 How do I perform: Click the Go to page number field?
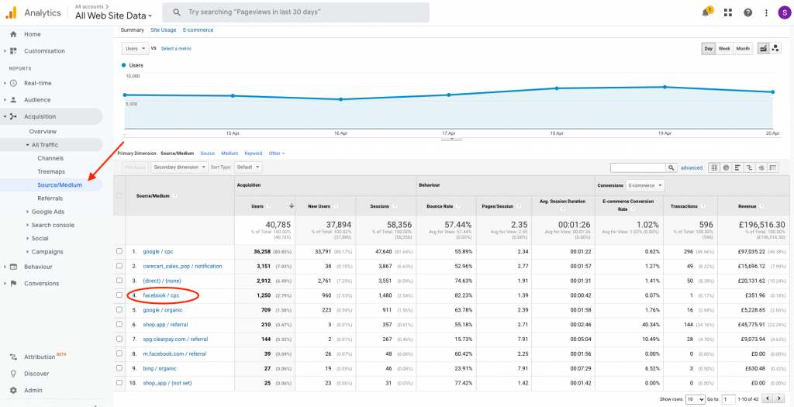(x=728, y=399)
